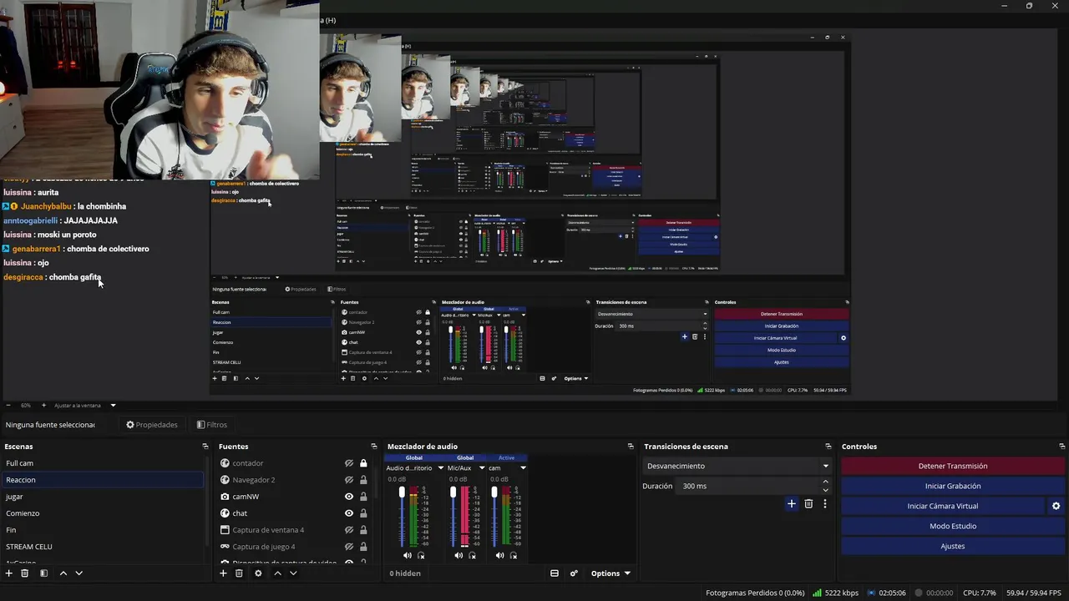Move source up in Fuentes toolbar
The width and height of the screenshot is (1069, 601).
pyautogui.click(x=277, y=573)
